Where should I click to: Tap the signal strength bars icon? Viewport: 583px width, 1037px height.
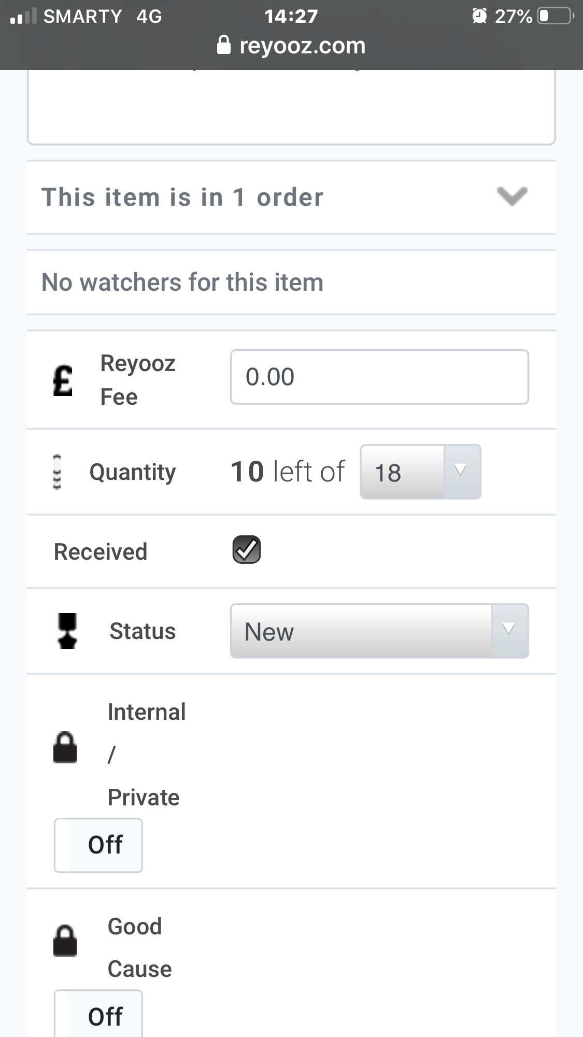coord(23,17)
